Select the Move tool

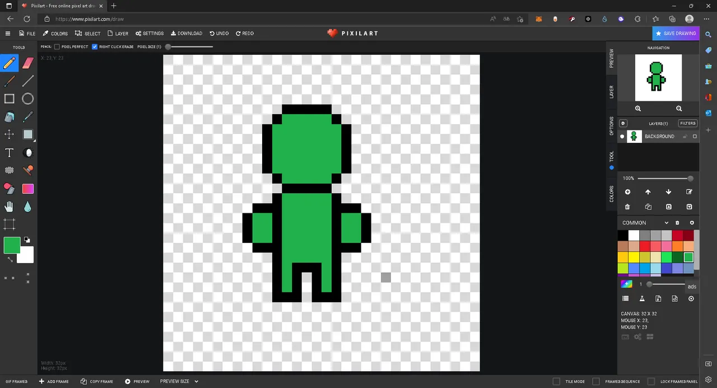(10, 134)
